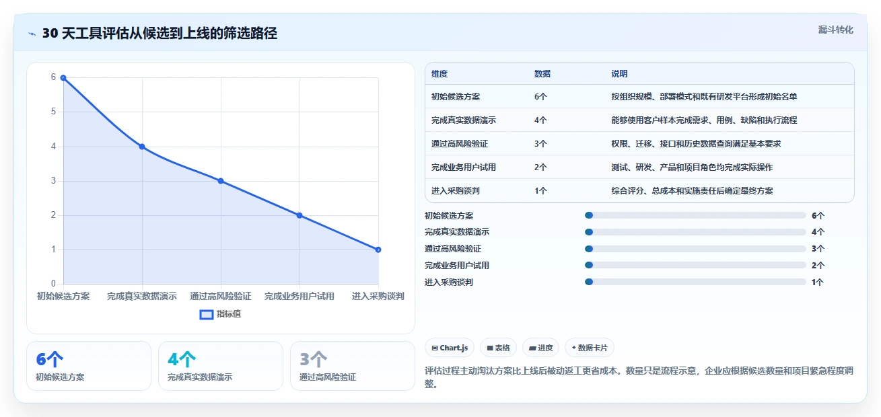The width and height of the screenshot is (881, 417).
Task: Click the 2个 value beside progress bar
Action: coord(818,266)
